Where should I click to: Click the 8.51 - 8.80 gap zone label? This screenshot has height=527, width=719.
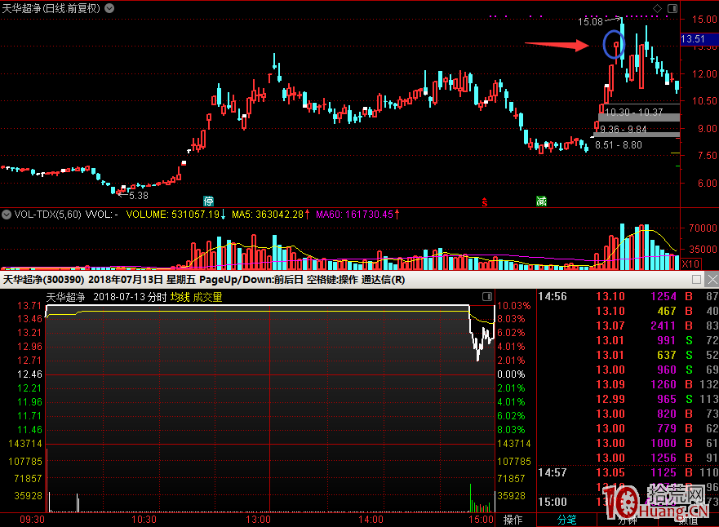click(x=618, y=145)
